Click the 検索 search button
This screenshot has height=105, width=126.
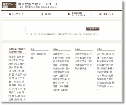[x=93, y=29]
